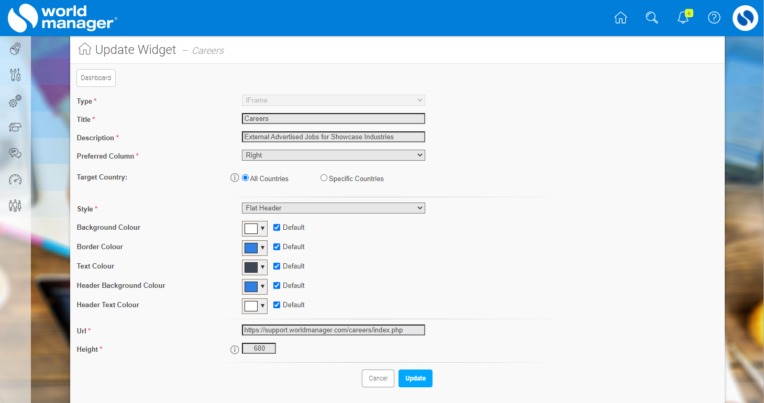
Task: Choose the Specific Countries option
Action: coord(323,177)
